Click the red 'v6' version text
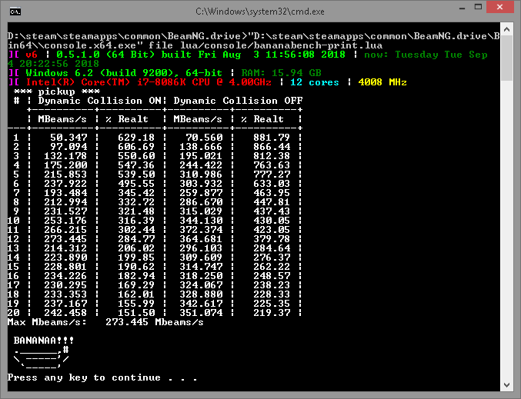521x399 pixels. (x=32, y=55)
